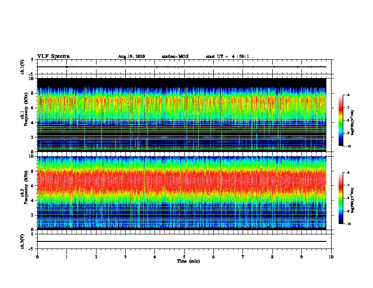
Task: Click the "6" kHz tick on ch.2 frequency axis
Action: coord(33,186)
